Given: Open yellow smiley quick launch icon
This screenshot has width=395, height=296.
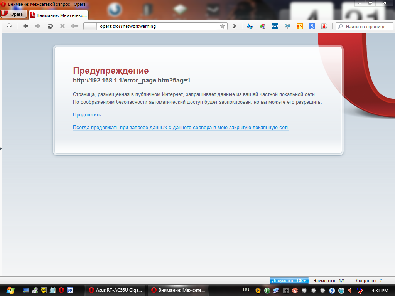Looking at the screenshot, I should [44, 290].
